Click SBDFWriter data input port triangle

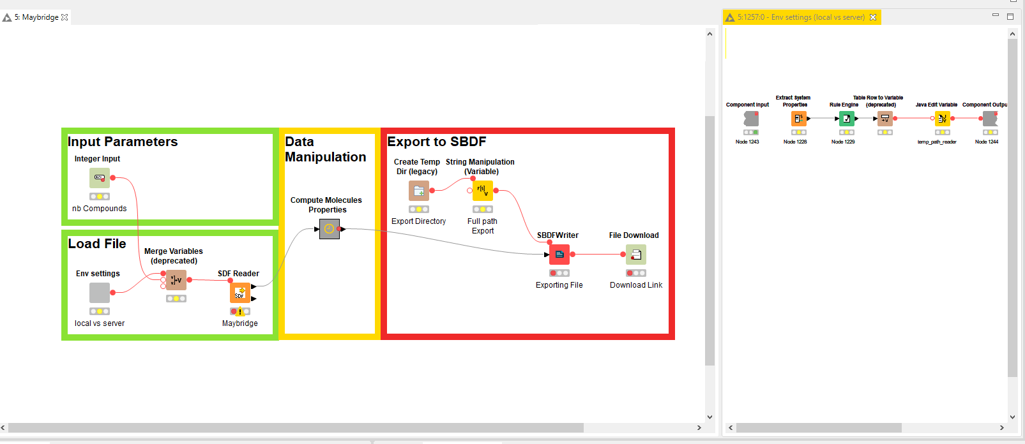(x=547, y=255)
